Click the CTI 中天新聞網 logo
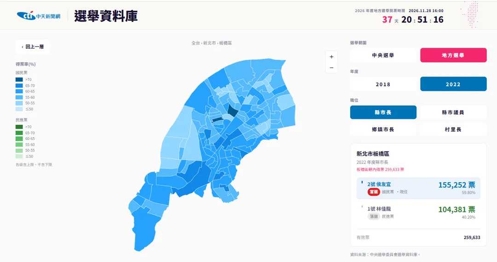Screen dimensions: 497x262 [39, 16]
